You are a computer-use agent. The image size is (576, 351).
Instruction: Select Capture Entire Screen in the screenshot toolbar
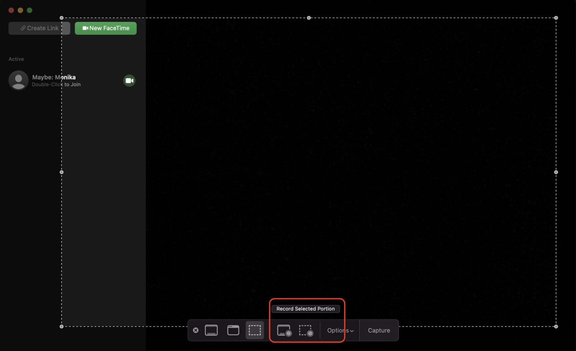212,330
